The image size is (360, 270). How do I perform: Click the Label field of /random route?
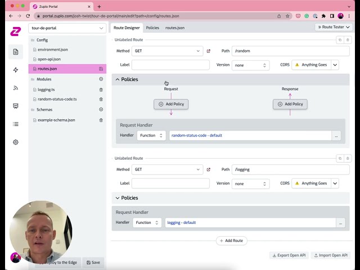170,65
